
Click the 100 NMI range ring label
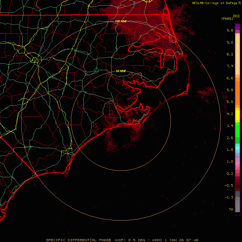pos(121,21)
